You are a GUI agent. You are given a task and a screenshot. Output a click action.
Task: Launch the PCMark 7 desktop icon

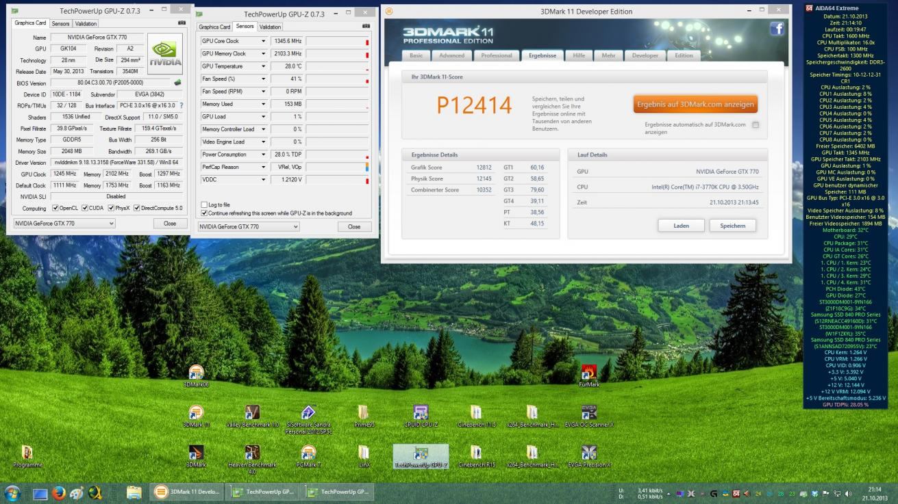tap(308, 457)
